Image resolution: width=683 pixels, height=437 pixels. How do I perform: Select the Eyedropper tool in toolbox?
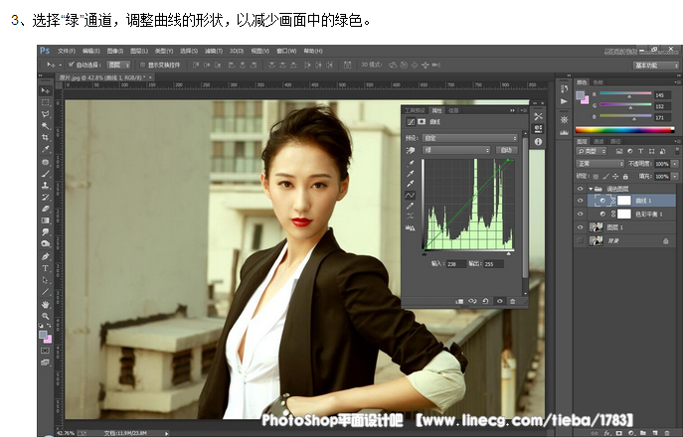coord(46,149)
